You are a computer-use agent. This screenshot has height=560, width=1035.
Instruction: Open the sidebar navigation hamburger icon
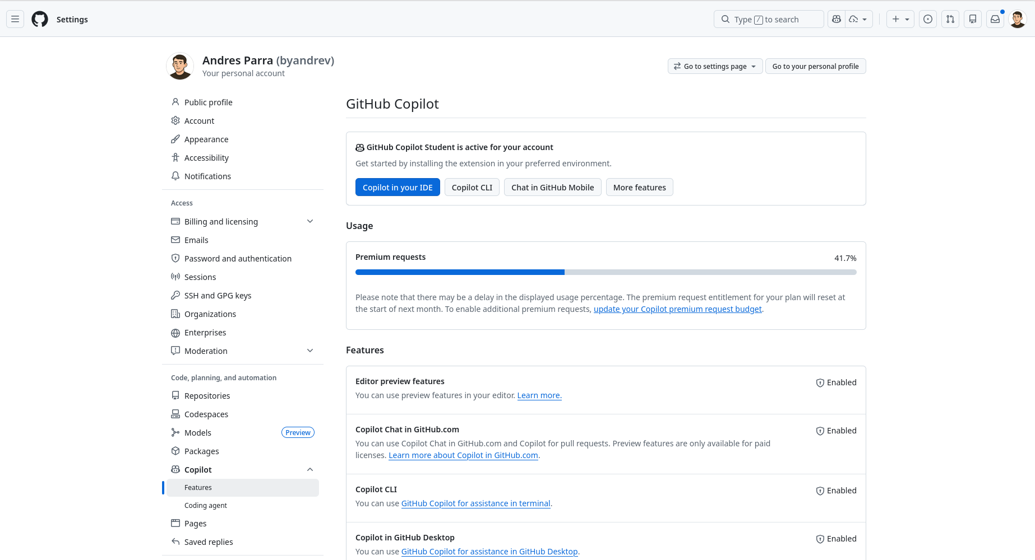coord(15,18)
